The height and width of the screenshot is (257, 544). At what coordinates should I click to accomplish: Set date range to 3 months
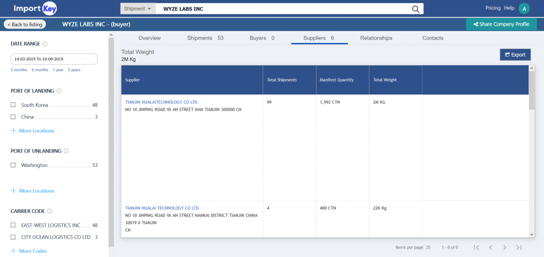[x=19, y=70]
